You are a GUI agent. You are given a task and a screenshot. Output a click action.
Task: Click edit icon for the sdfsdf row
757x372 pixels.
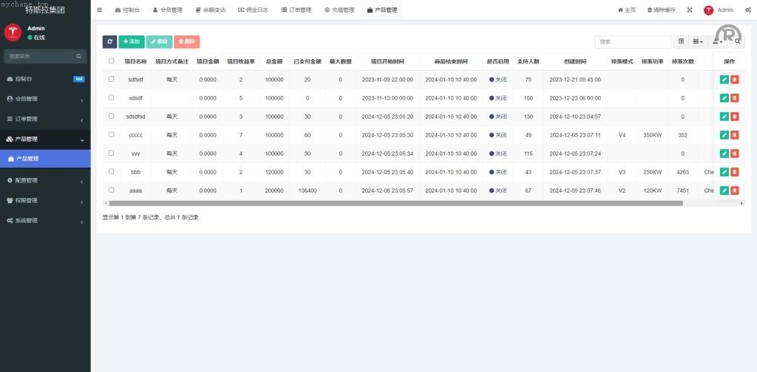[x=724, y=79]
